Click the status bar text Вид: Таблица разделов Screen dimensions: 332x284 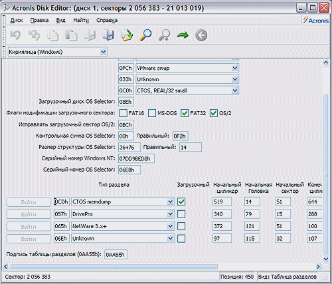coord(288,277)
